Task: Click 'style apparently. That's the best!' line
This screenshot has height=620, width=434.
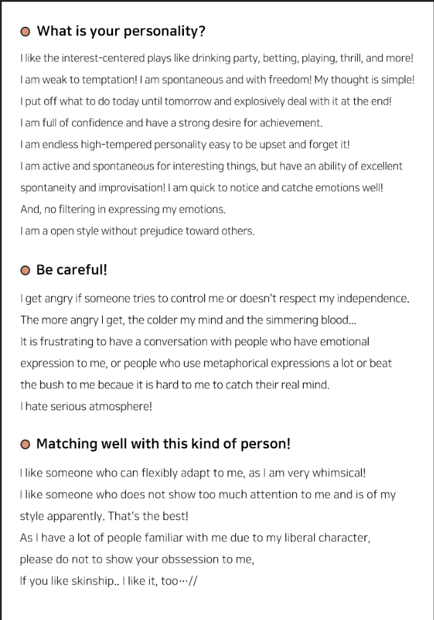Action: 104,516
